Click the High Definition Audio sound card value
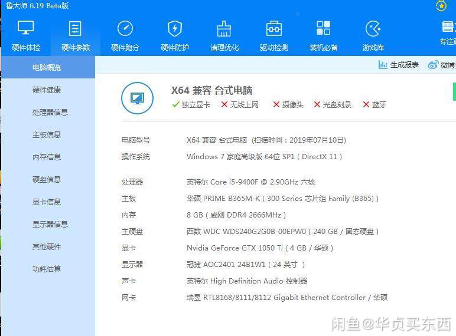Image resolution: width=456 pixels, height=336 pixels. point(247,281)
